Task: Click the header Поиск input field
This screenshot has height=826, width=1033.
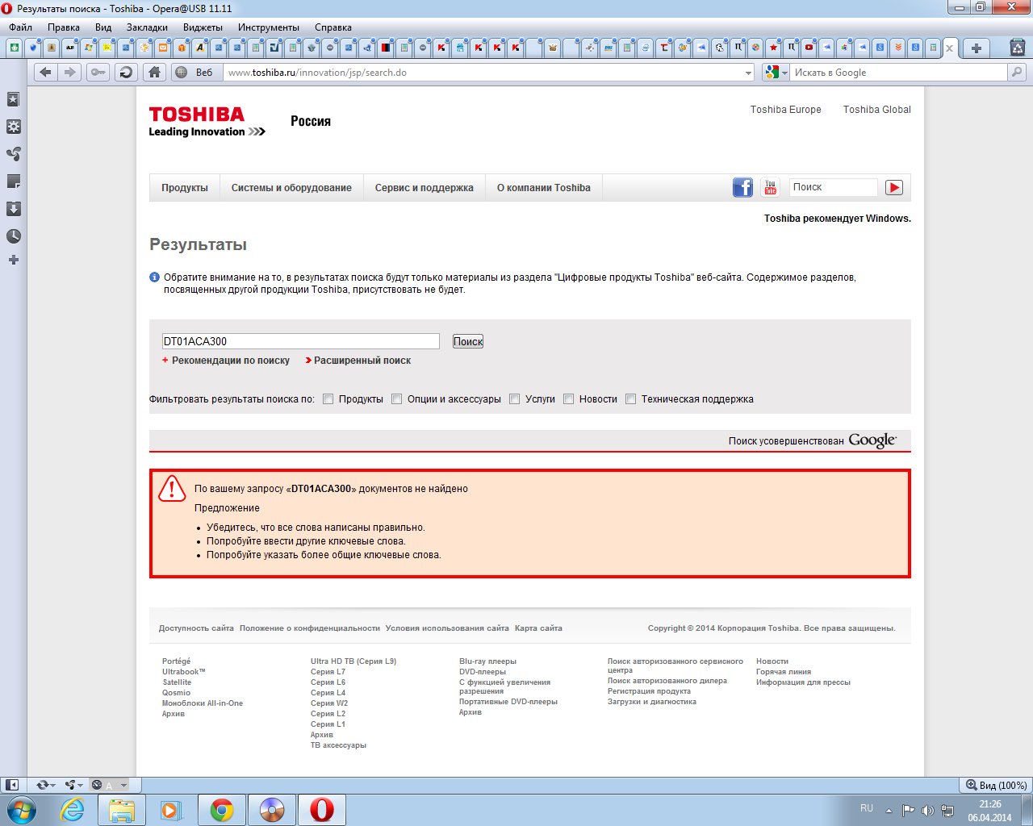Action: (x=834, y=187)
